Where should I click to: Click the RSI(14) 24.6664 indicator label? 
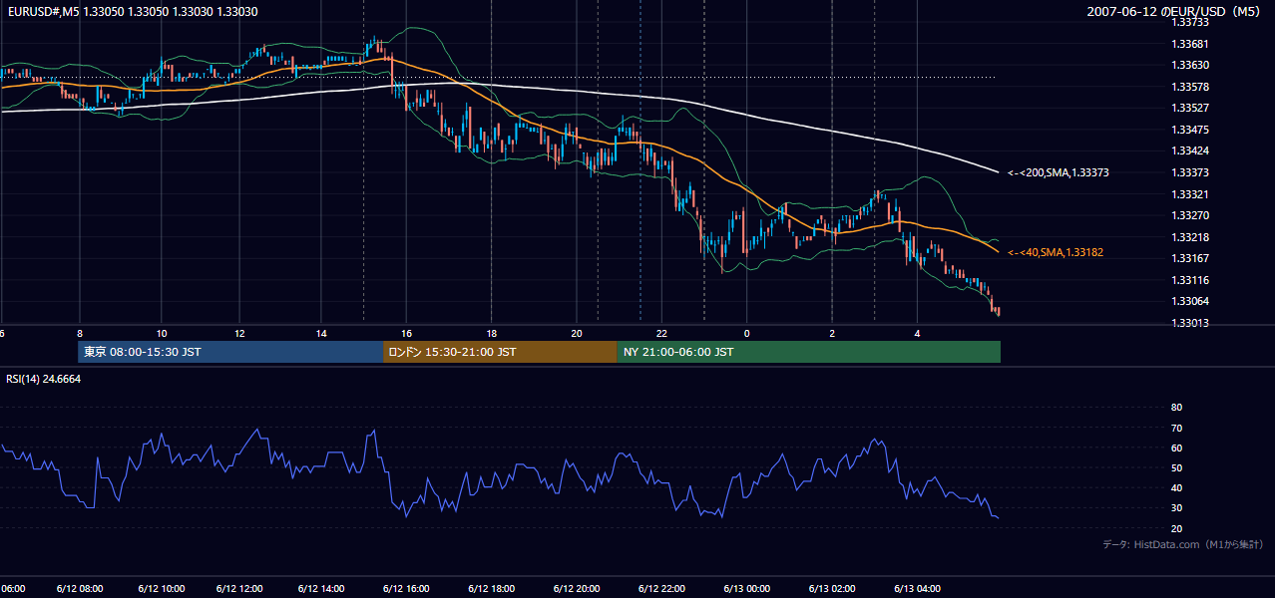pyautogui.click(x=44, y=379)
